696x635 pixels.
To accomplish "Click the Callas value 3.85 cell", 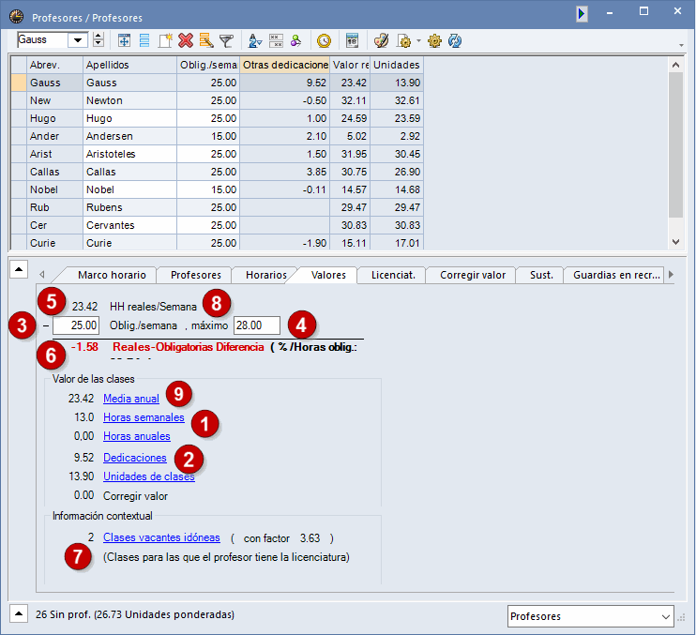I will coord(284,172).
